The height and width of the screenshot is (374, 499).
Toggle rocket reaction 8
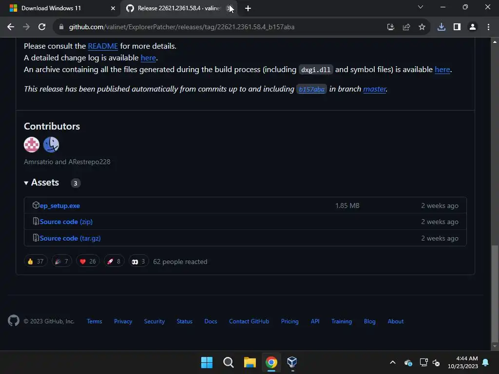click(x=114, y=262)
